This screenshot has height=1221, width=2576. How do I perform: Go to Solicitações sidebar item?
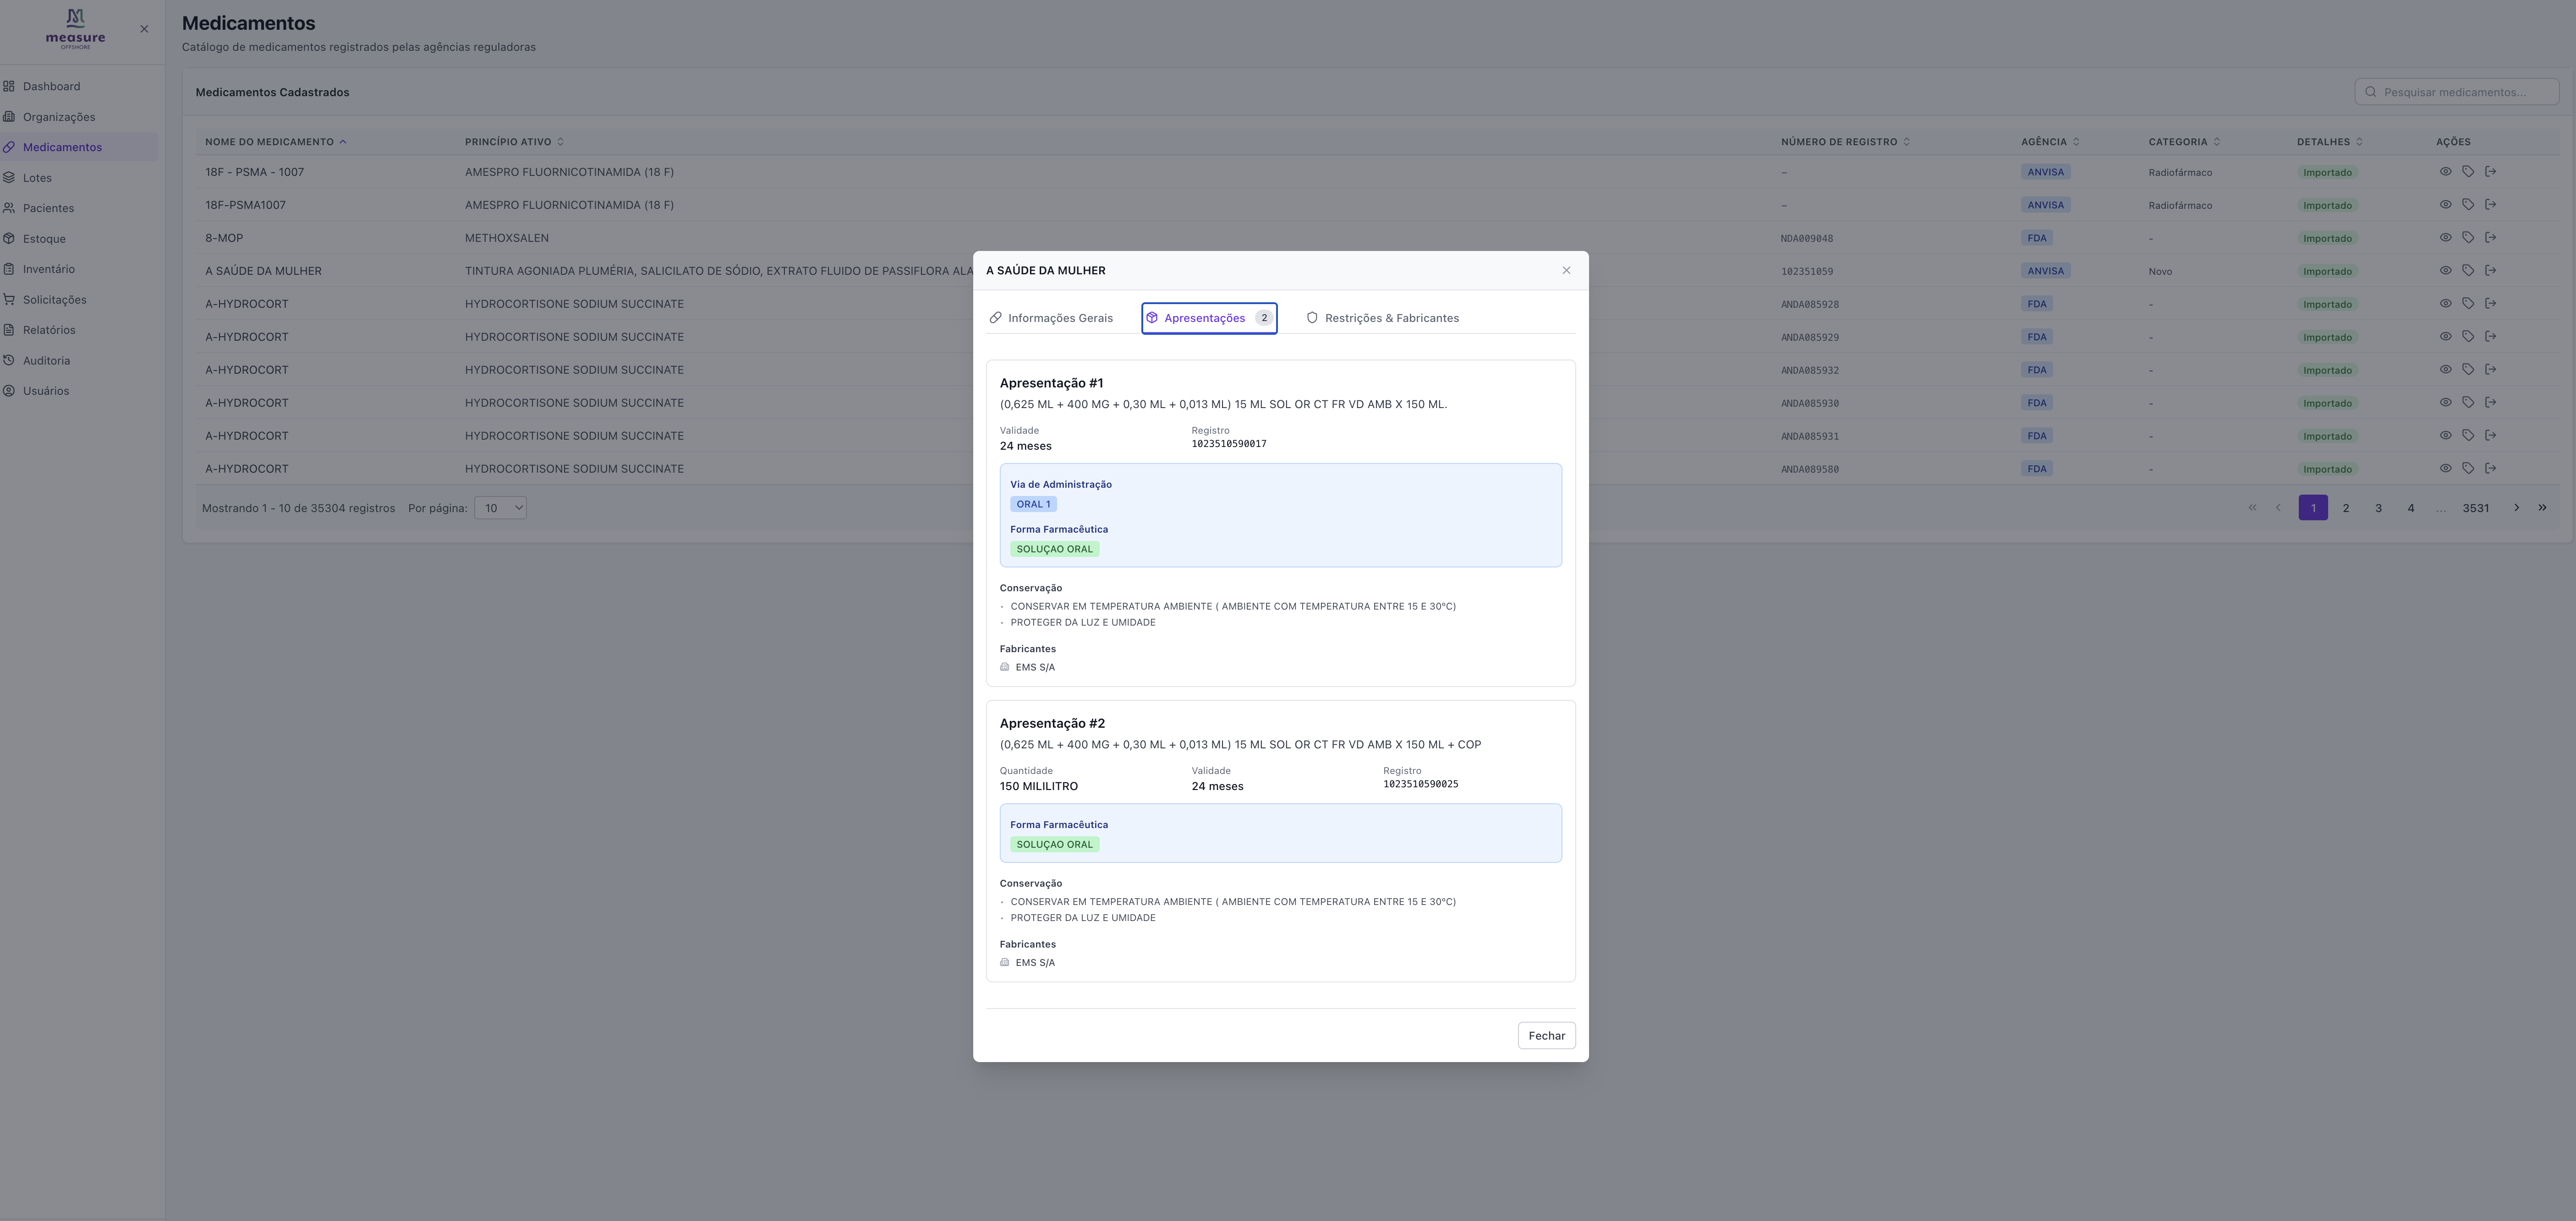click(x=54, y=300)
